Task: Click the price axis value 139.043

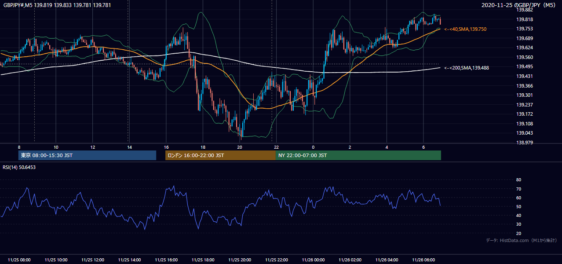Action: [524, 133]
